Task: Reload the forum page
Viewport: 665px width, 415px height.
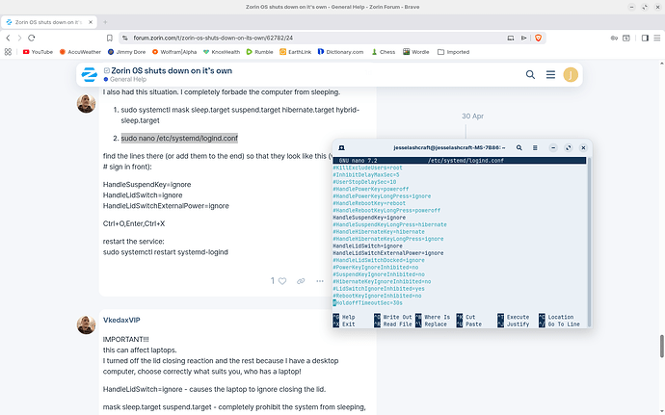Action: (x=32, y=38)
